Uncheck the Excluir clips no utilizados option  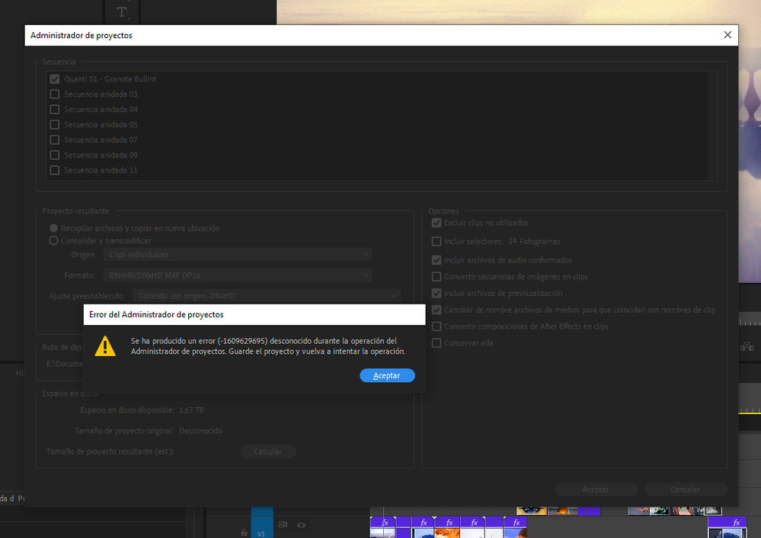pyautogui.click(x=436, y=222)
